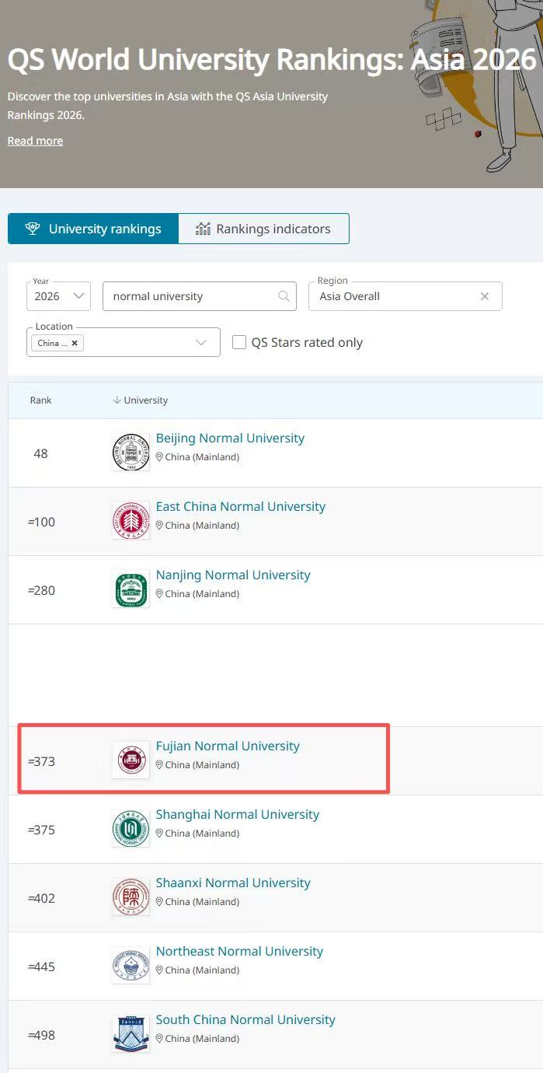The height and width of the screenshot is (1073, 543).
Task: Click the search magnifier icon
Action: [284, 296]
